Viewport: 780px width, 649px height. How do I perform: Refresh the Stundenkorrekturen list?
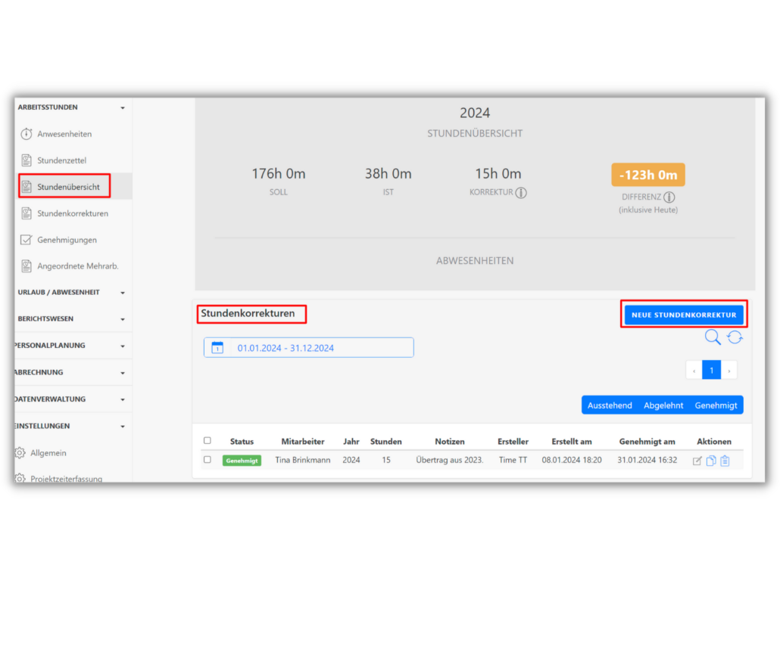[x=735, y=337]
